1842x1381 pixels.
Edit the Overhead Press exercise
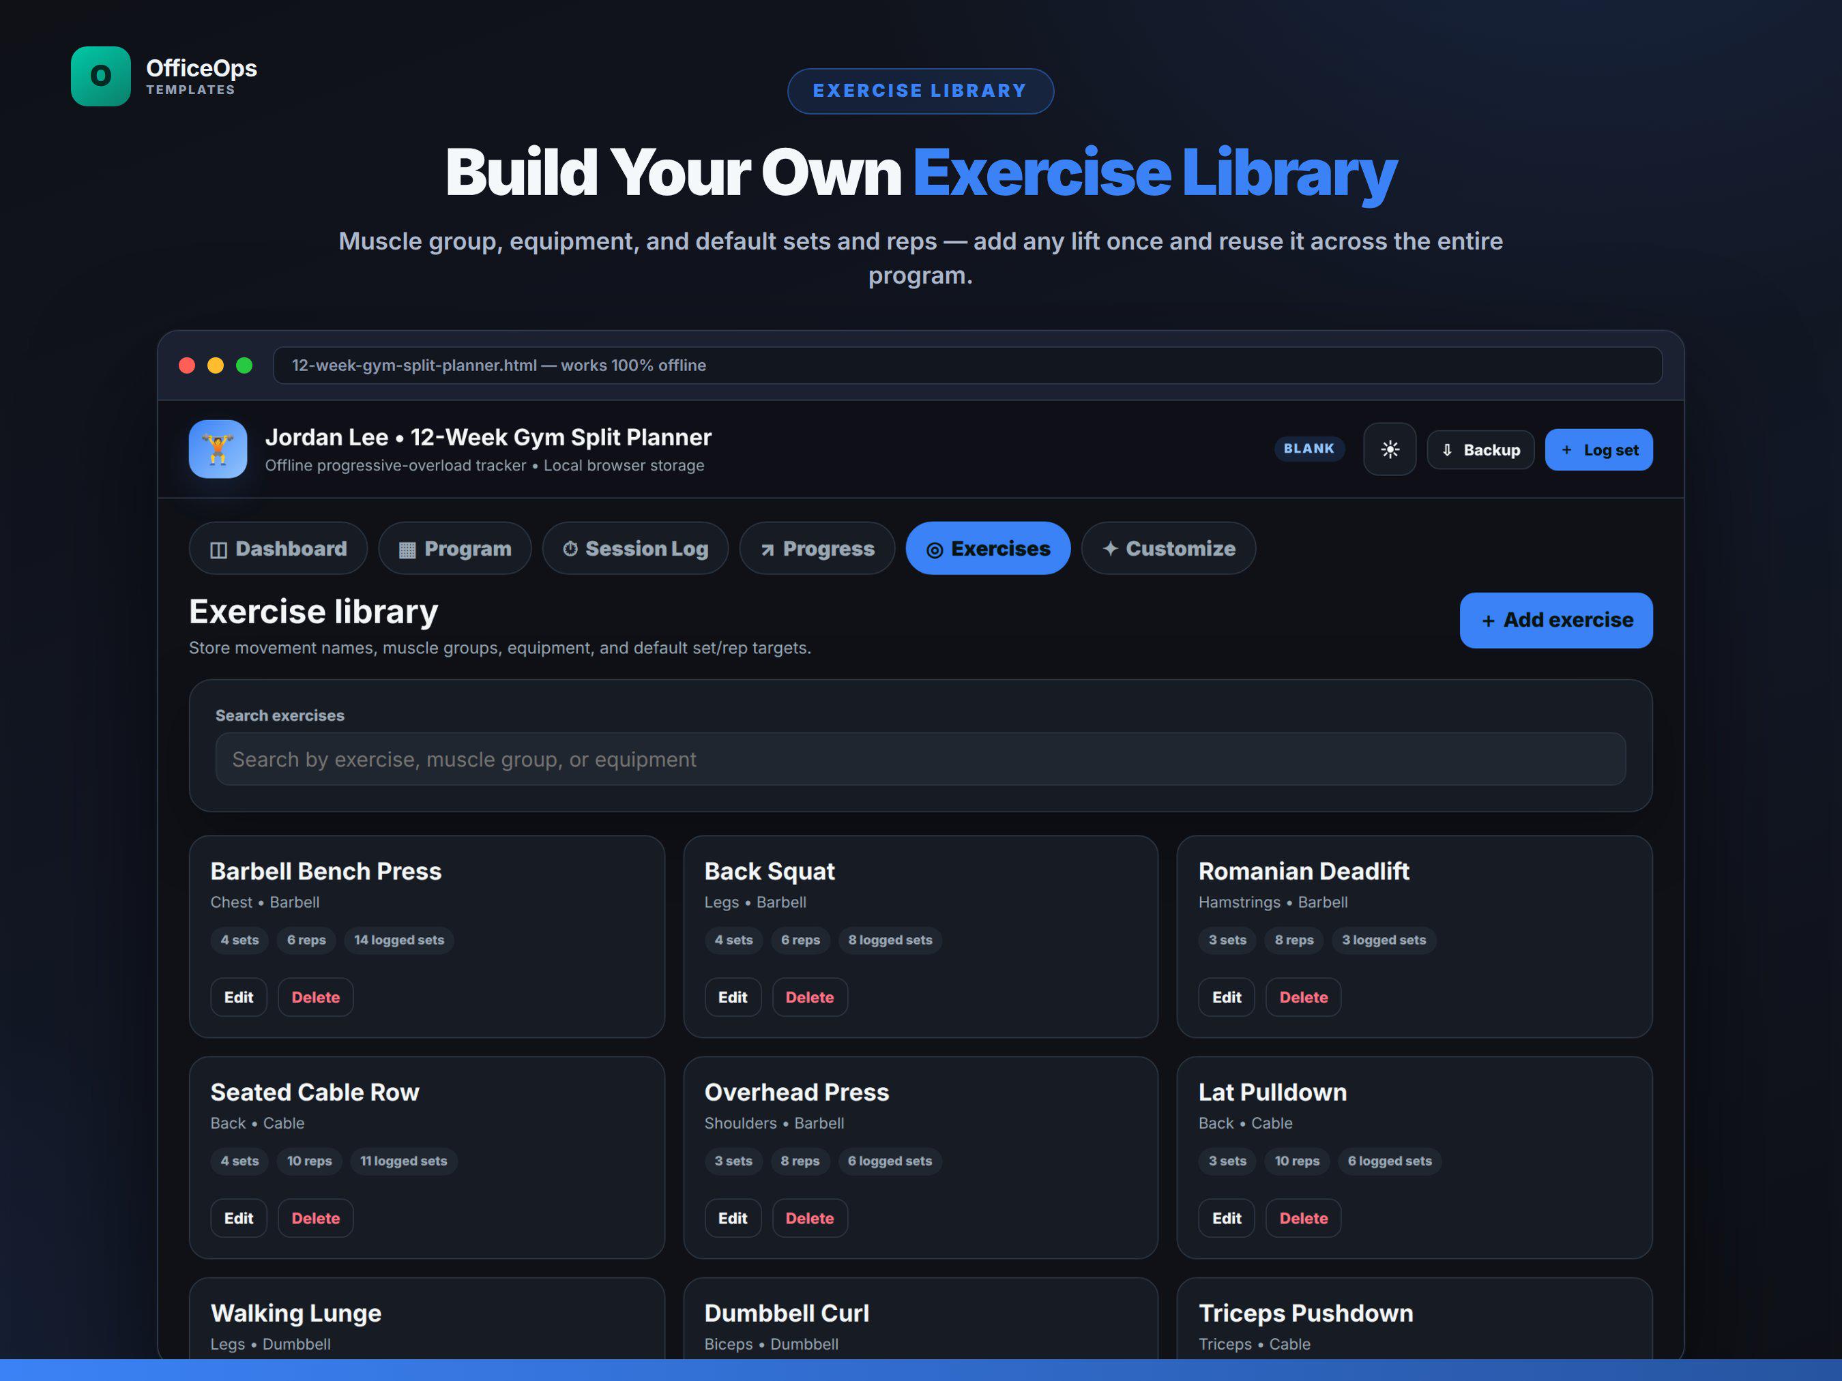733,1218
